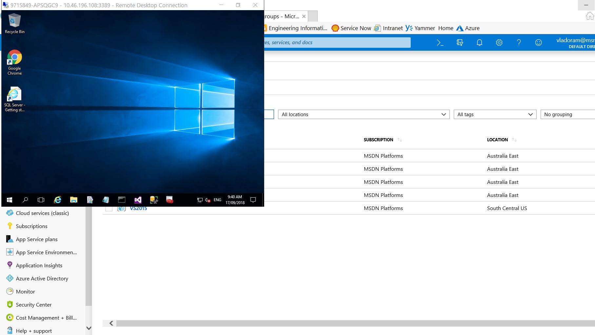Screen dimensions: 595x335
Task: Open Azure Help question mark
Action: tap(519, 43)
